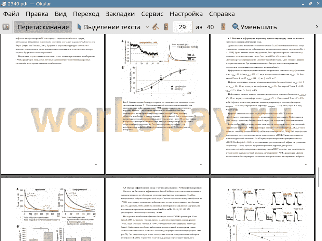Open the Справка menu

(222, 14)
